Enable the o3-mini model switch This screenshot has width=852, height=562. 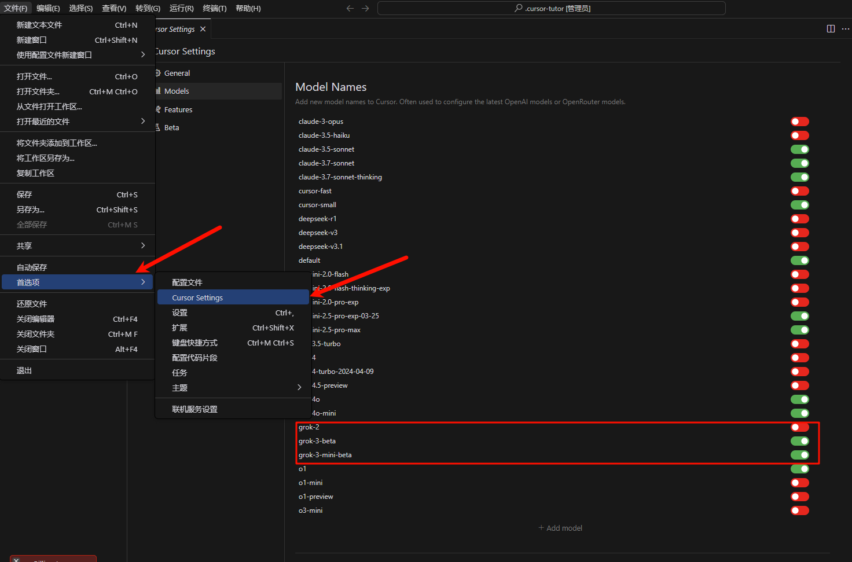pyautogui.click(x=800, y=510)
